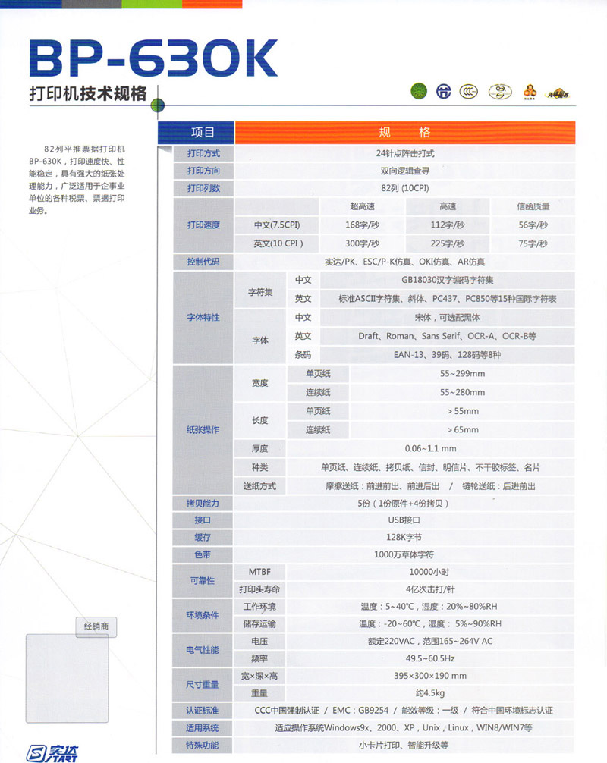Viewport: 607px width, 763px height.
Task: Click the '字体特性' row label
Action: tap(203, 317)
